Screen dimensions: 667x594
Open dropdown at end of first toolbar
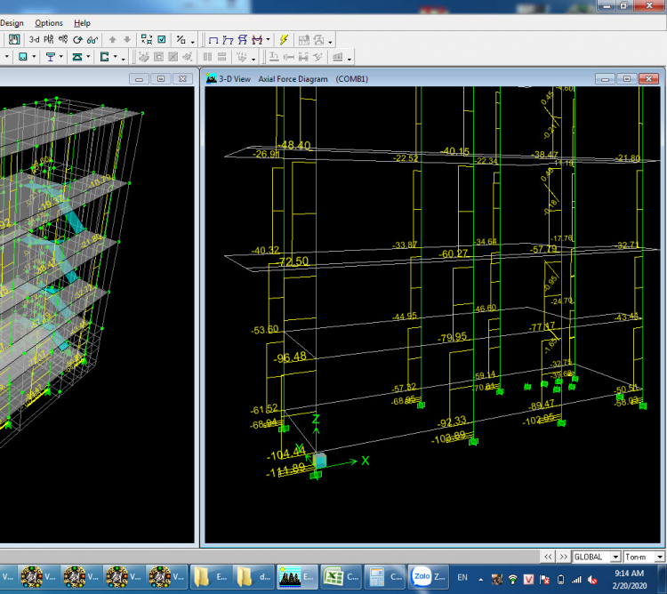click(330, 42)
